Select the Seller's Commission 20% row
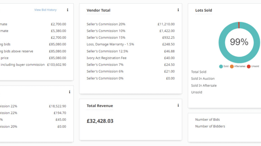The width and height of the screenshot is (261, 146). point(106,24)
